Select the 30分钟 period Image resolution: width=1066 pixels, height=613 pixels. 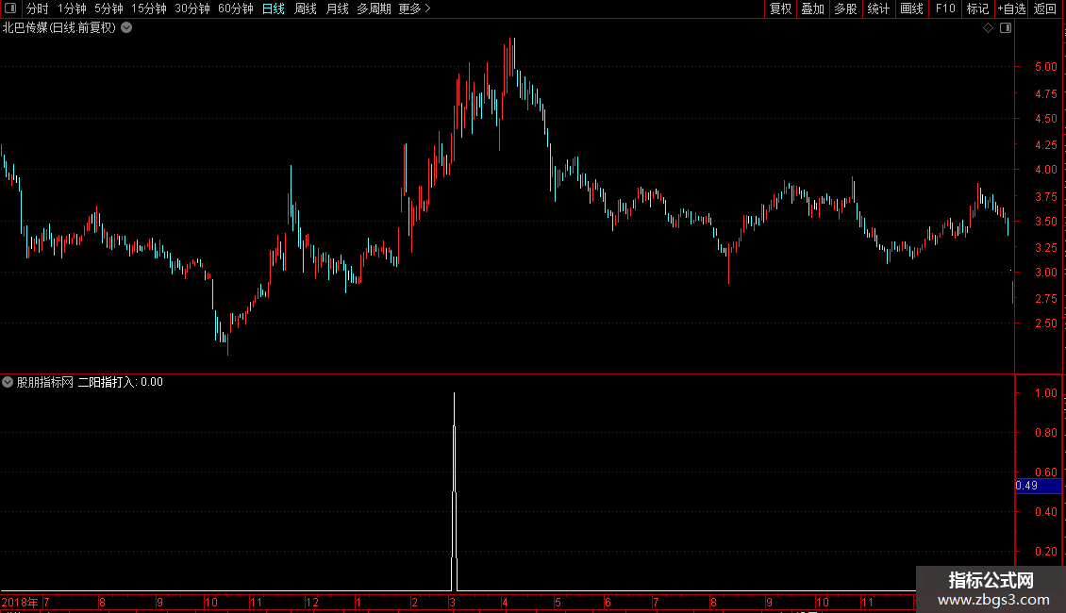(x=192, y=8)
